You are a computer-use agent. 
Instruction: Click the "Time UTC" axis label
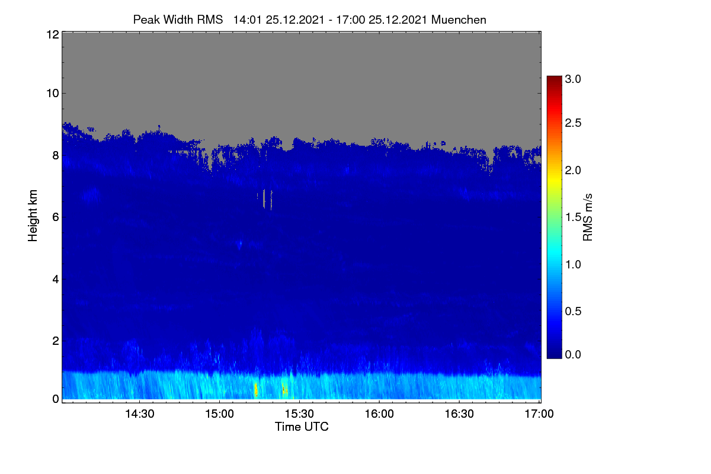[x=302, y=427]
